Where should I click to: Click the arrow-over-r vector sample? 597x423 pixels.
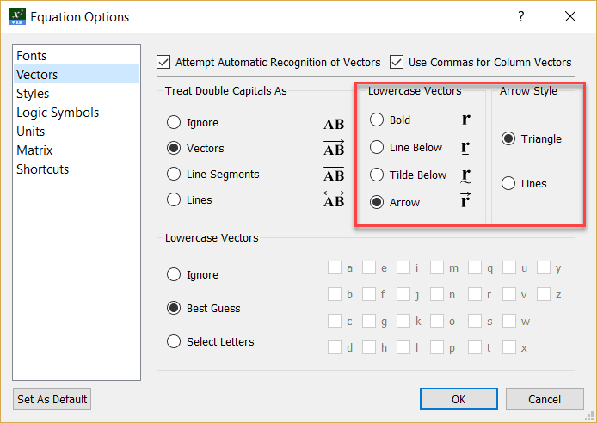click(x=466, y=201)
